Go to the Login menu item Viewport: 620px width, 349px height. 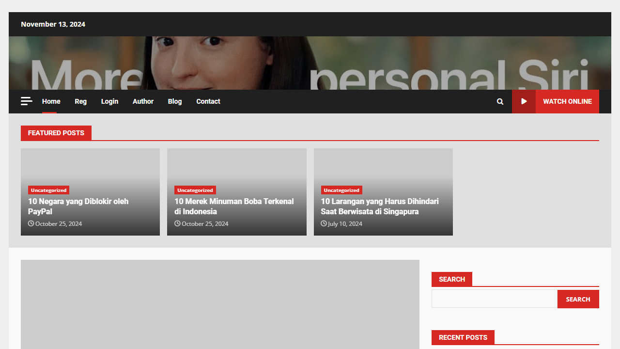pyautogui.click(x=109, y=101)
